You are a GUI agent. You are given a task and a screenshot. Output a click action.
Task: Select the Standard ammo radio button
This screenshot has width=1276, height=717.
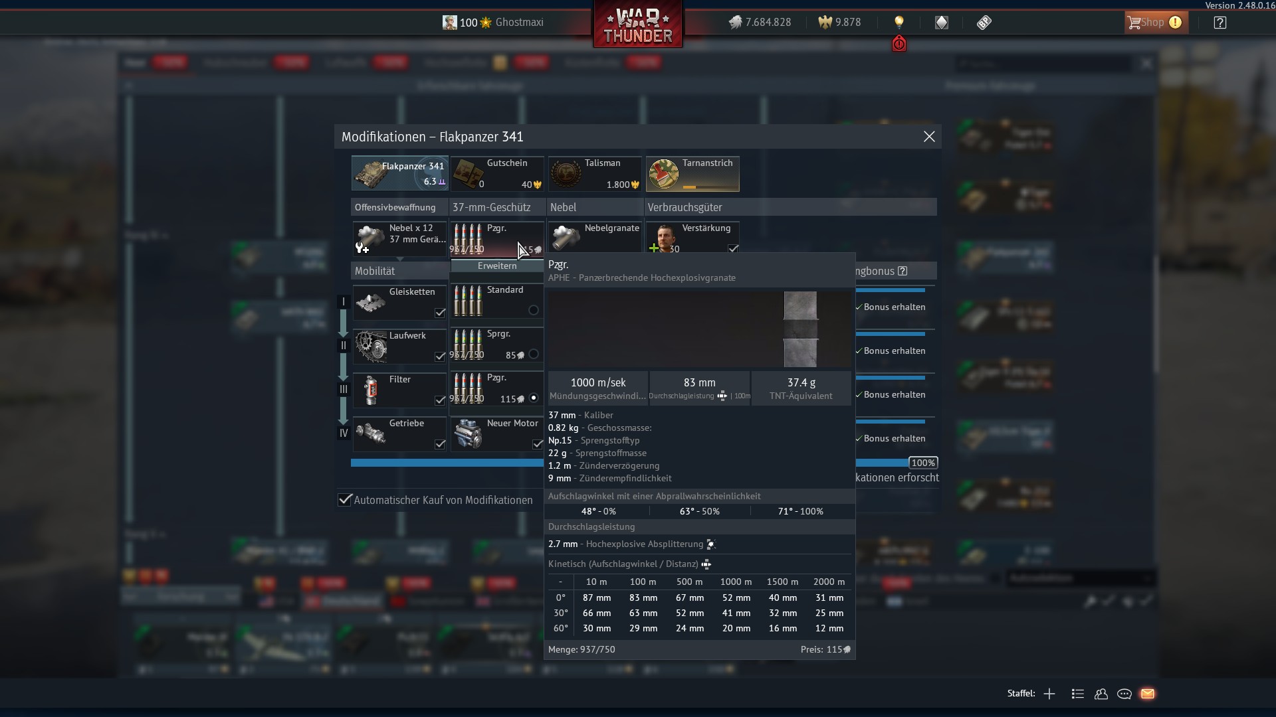pyautogui.click(x=534, y=310)
